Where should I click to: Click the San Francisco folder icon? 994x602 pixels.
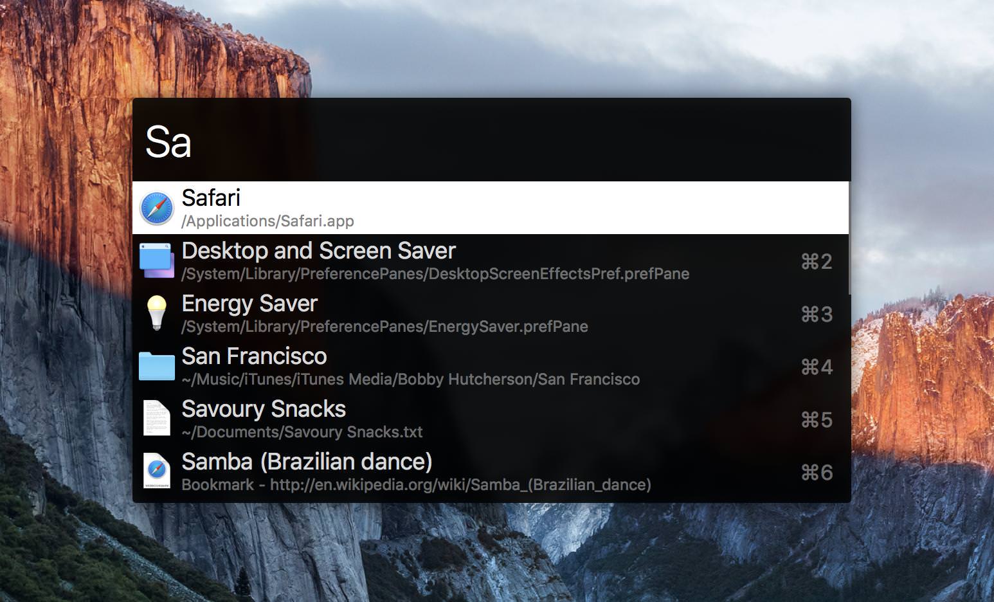(157, 366)
